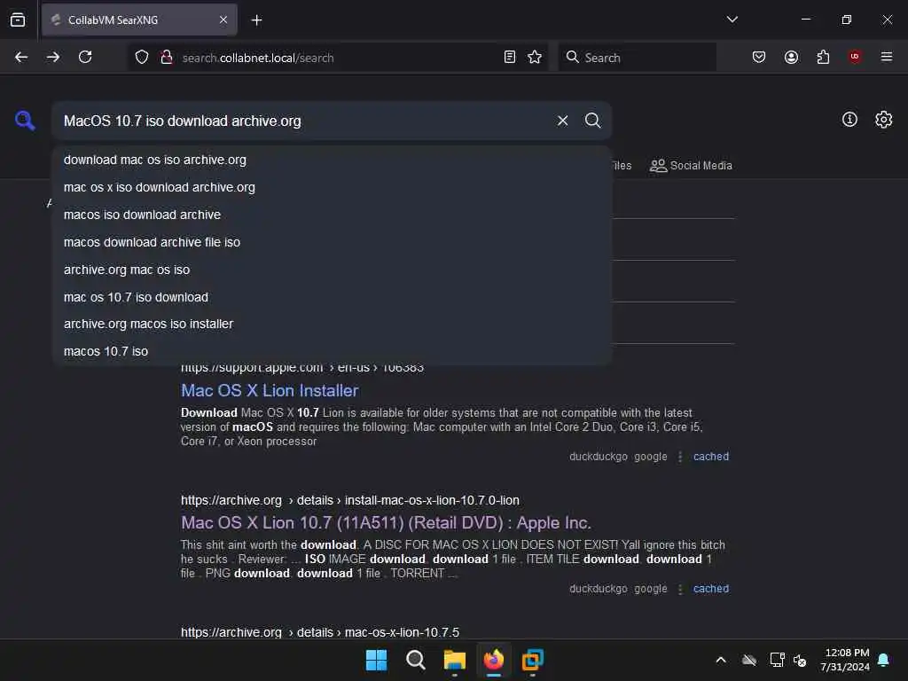908x681 pixels.
Task: Select suggestion 'archive.org mac os iso'
Action: (x=332, y=270)
